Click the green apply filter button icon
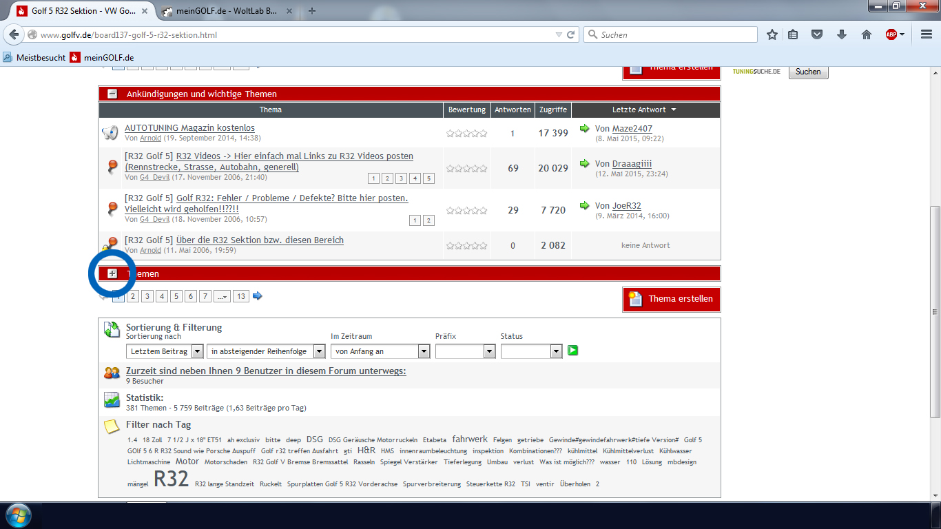Screen dimensions: 941x529 572,351
